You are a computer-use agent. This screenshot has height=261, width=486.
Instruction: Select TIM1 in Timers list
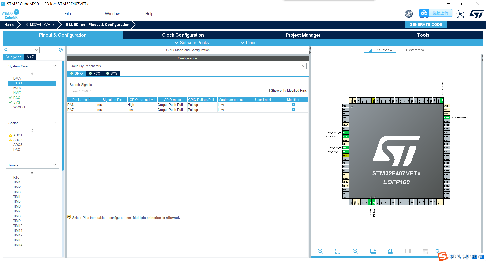[17, 182]
